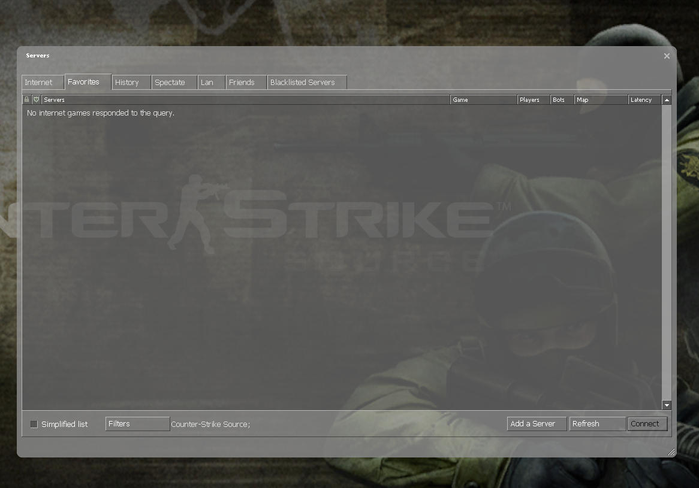
Task: Sort server list by Players column
Action: click(x=533, y=100)
